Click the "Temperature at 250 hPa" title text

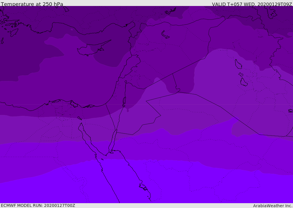coord(32,4)
